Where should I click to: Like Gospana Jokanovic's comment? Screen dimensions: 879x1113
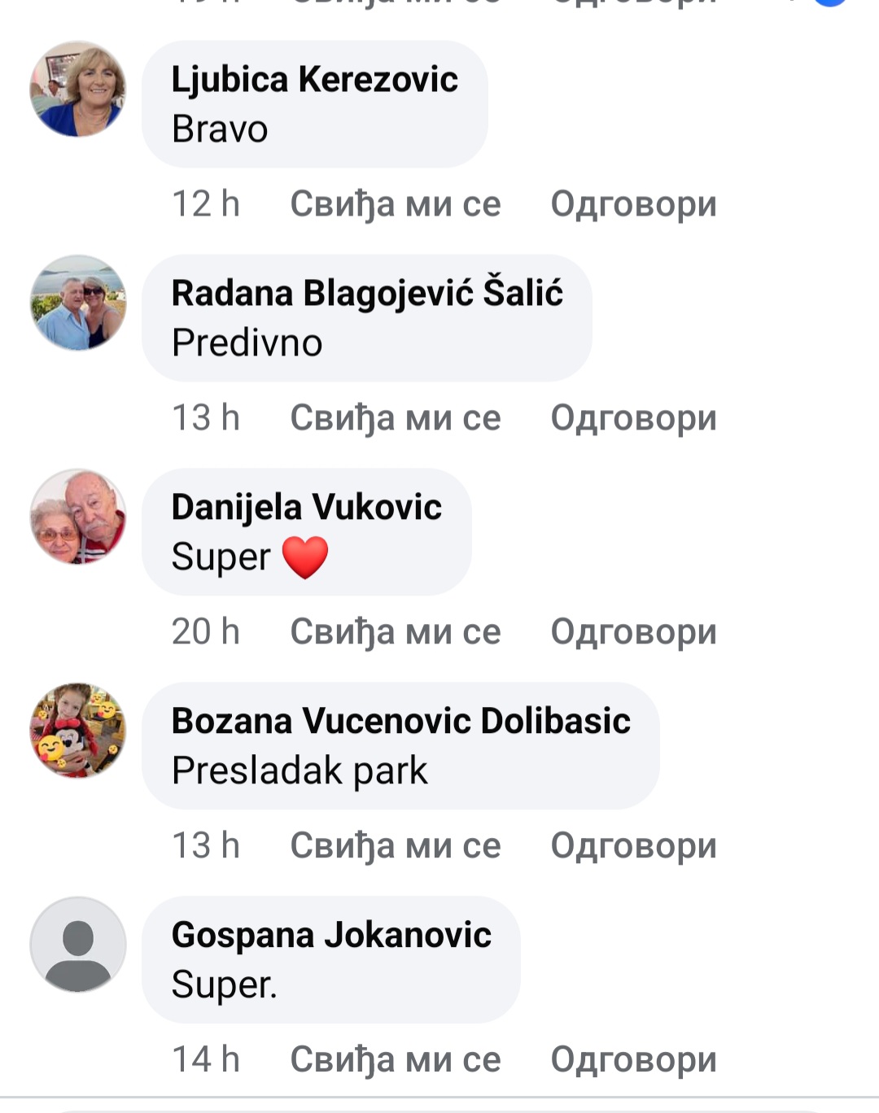(396, 1060)
